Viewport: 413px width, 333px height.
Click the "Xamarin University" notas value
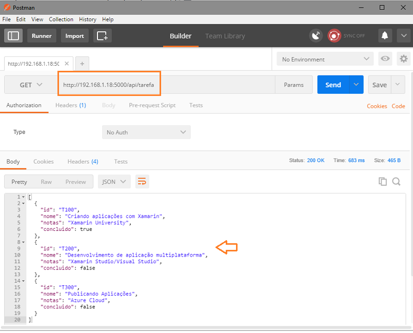point(98,223)
